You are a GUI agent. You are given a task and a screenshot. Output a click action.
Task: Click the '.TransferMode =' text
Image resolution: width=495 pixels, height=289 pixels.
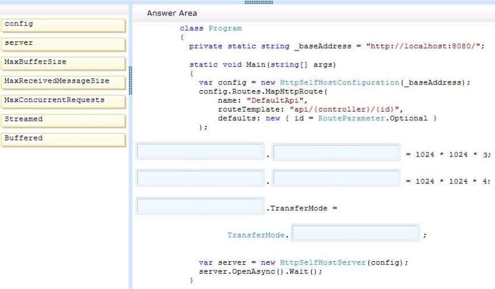[302, 209]
